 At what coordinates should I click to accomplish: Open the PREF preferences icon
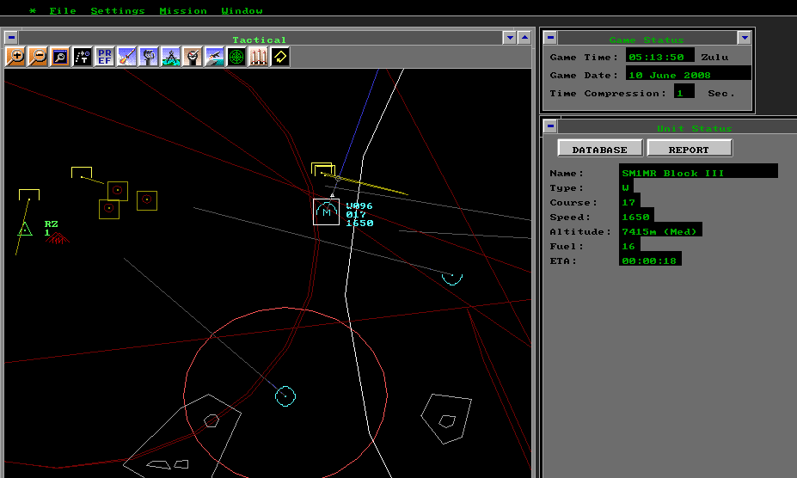pos(105,57)
